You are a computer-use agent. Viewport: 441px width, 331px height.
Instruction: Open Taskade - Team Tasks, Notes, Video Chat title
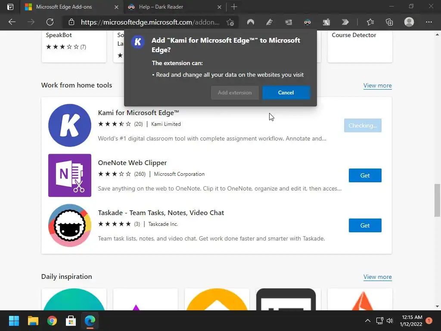click(x=161, y=213)
